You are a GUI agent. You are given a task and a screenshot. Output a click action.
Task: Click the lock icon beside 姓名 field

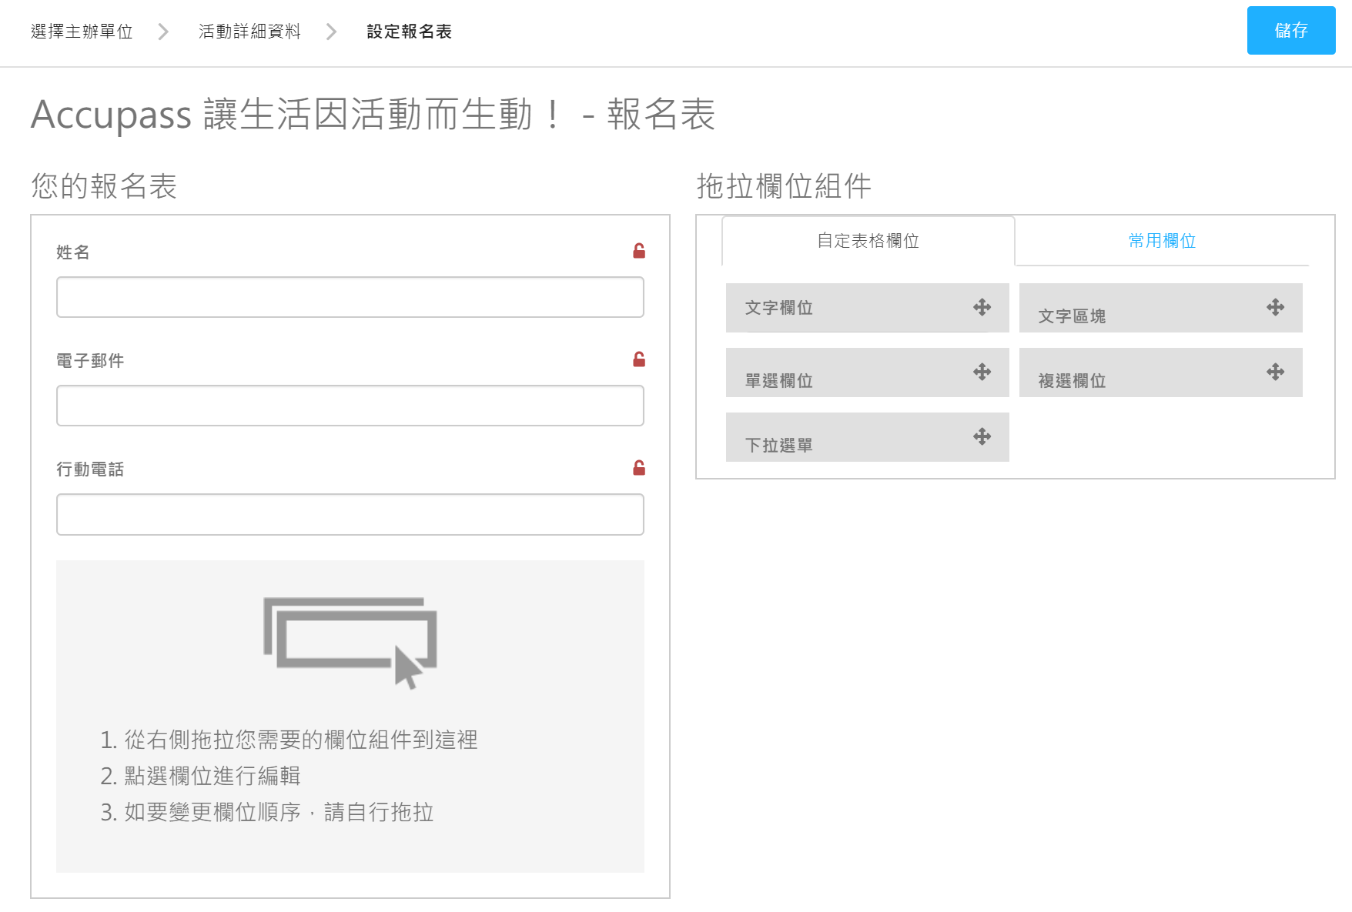click(639, 251)
